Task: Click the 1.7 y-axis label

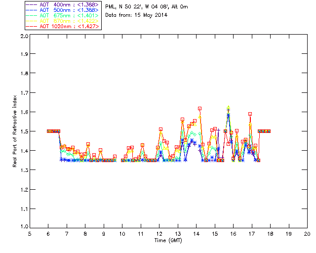Action: click(x=24, y=93)
